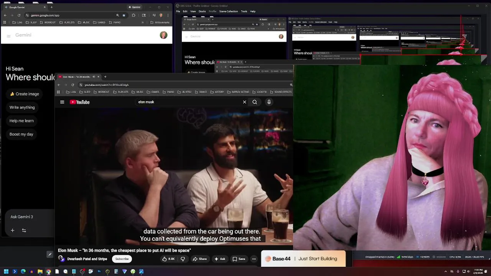This screenshot has width=491, height=276.
Task: Open OBS File menu
Action: click(178, 11)
